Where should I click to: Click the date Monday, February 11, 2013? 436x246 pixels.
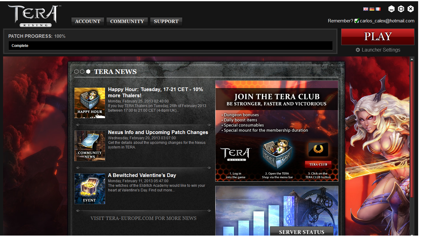pyautogui.click(x=138, y=181)
